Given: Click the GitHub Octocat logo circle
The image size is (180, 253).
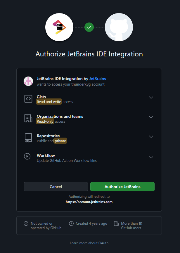Looking at the screenshot, I should (x=119, y=27).
